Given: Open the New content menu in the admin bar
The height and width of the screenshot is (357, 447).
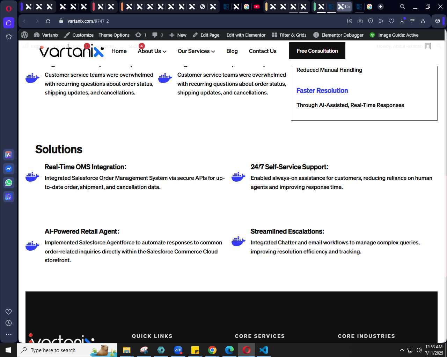Looking at the screenshot, I should click(x=178, y=35).
